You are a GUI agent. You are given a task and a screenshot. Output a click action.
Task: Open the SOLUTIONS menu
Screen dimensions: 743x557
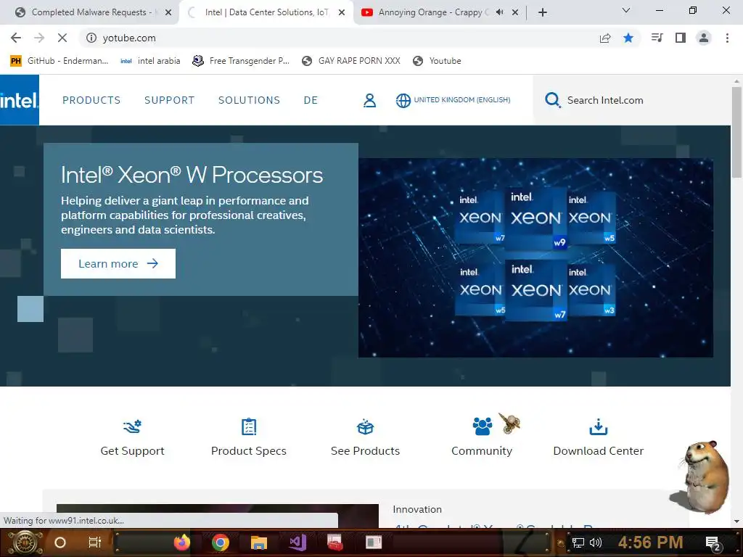(x=250, y=100)
